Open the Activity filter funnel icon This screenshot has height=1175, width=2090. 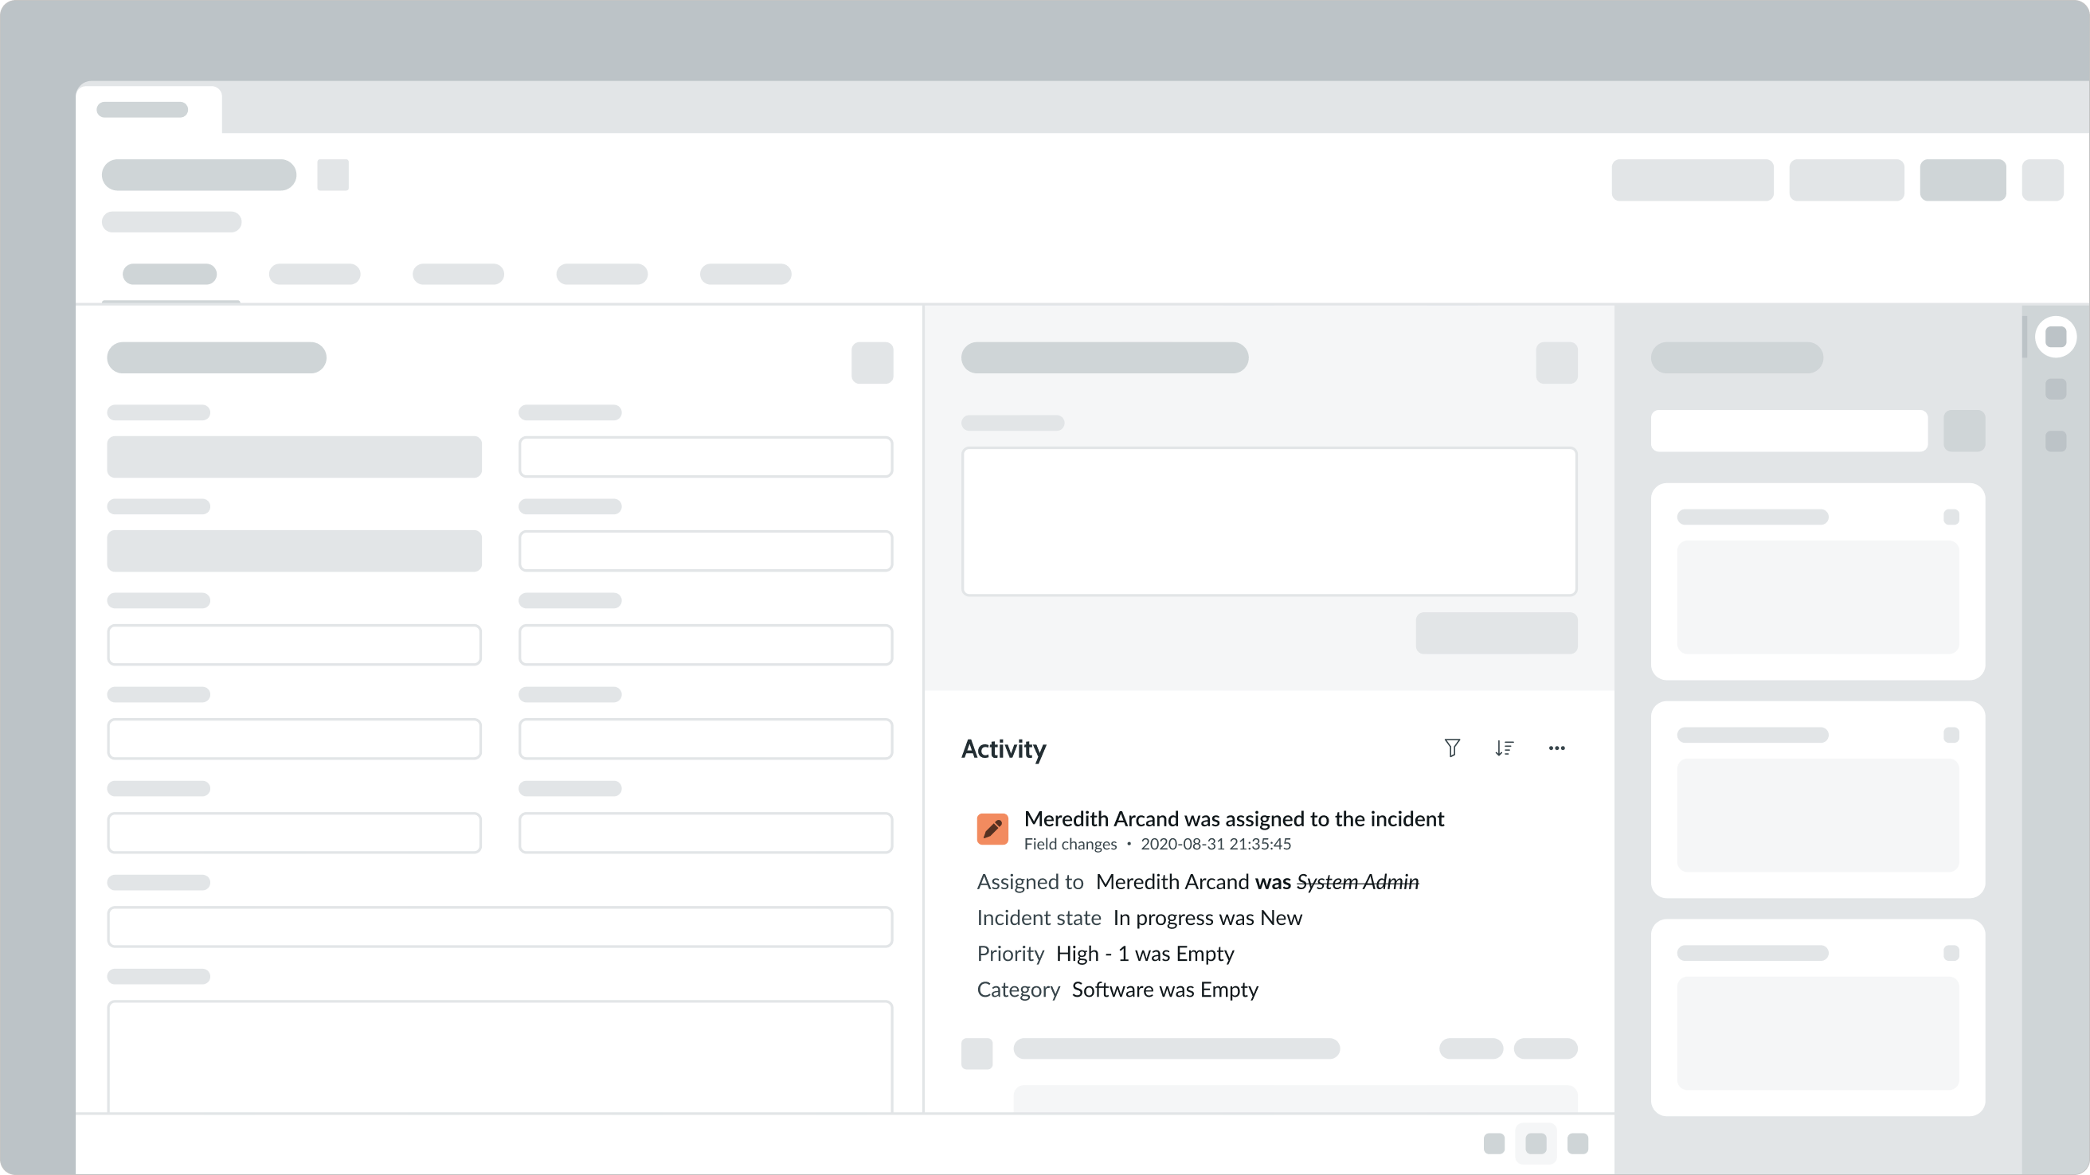[1452, 748]
